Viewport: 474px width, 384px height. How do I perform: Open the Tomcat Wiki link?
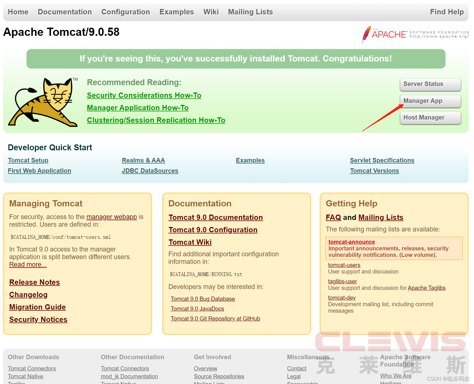190,242
